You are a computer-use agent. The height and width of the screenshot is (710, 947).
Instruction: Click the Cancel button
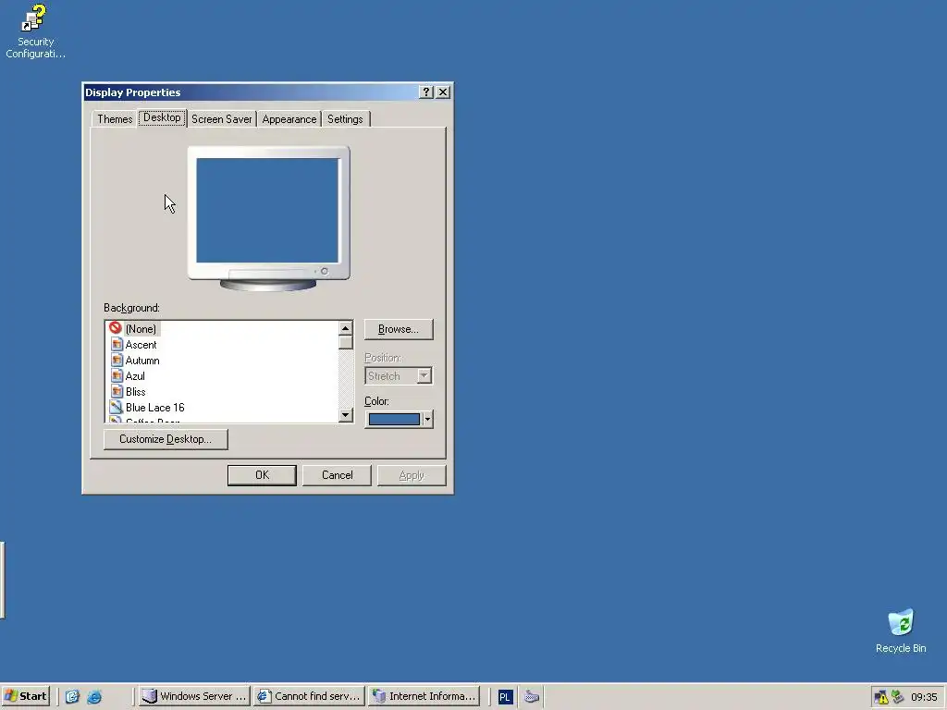[x=337, y=475]
